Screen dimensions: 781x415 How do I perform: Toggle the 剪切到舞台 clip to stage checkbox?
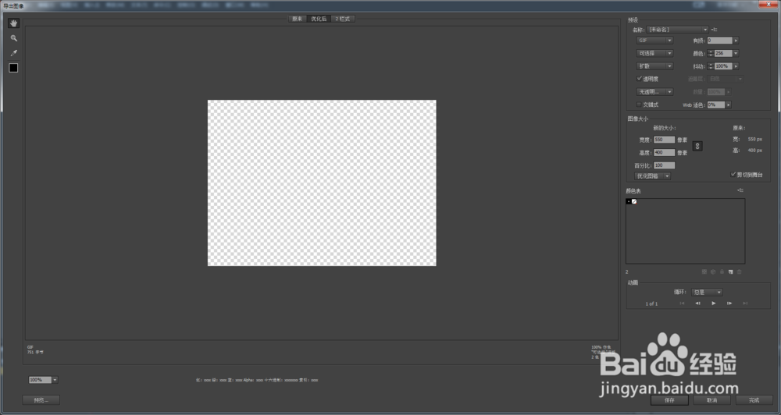pos(733,174)
